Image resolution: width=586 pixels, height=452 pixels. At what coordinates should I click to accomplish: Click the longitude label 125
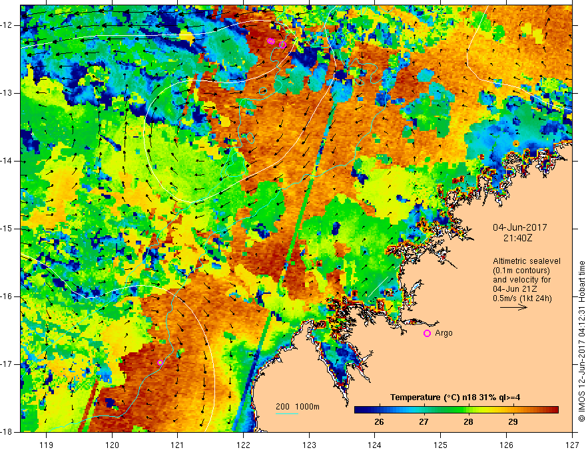(x=441, y=445)
